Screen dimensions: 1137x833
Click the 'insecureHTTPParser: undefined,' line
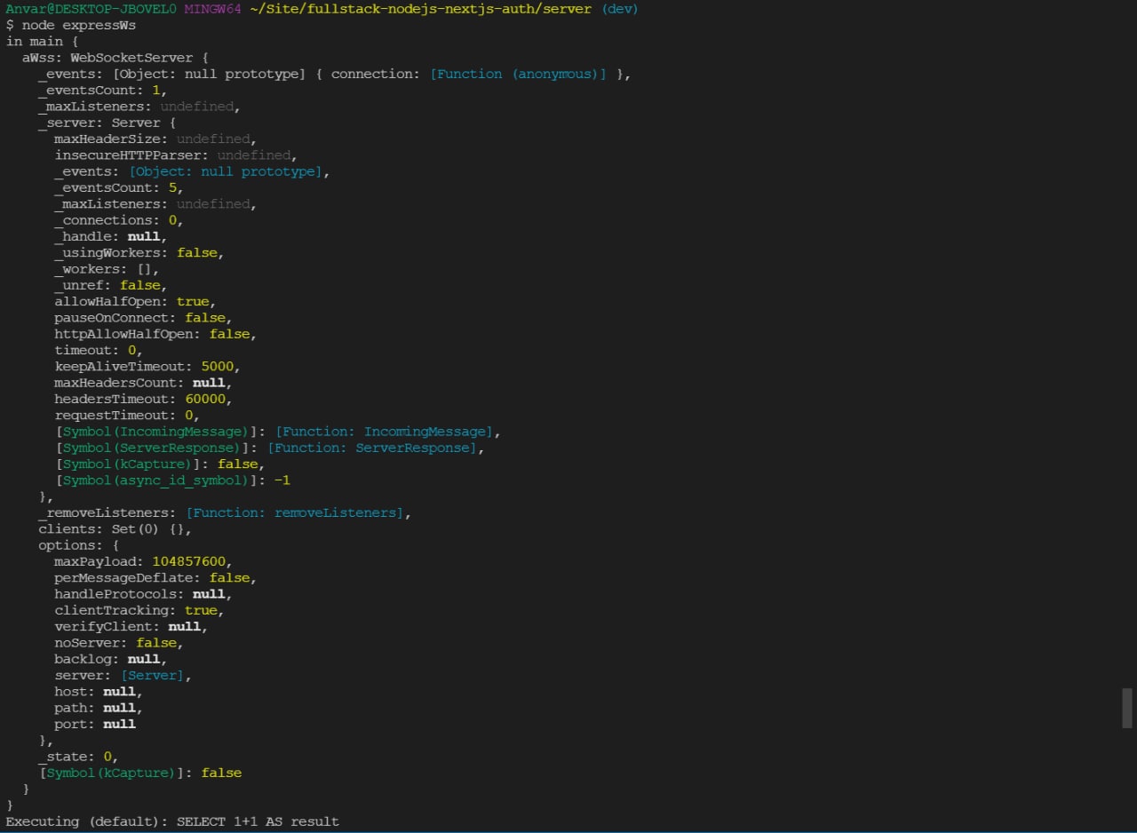click(176, 155)
